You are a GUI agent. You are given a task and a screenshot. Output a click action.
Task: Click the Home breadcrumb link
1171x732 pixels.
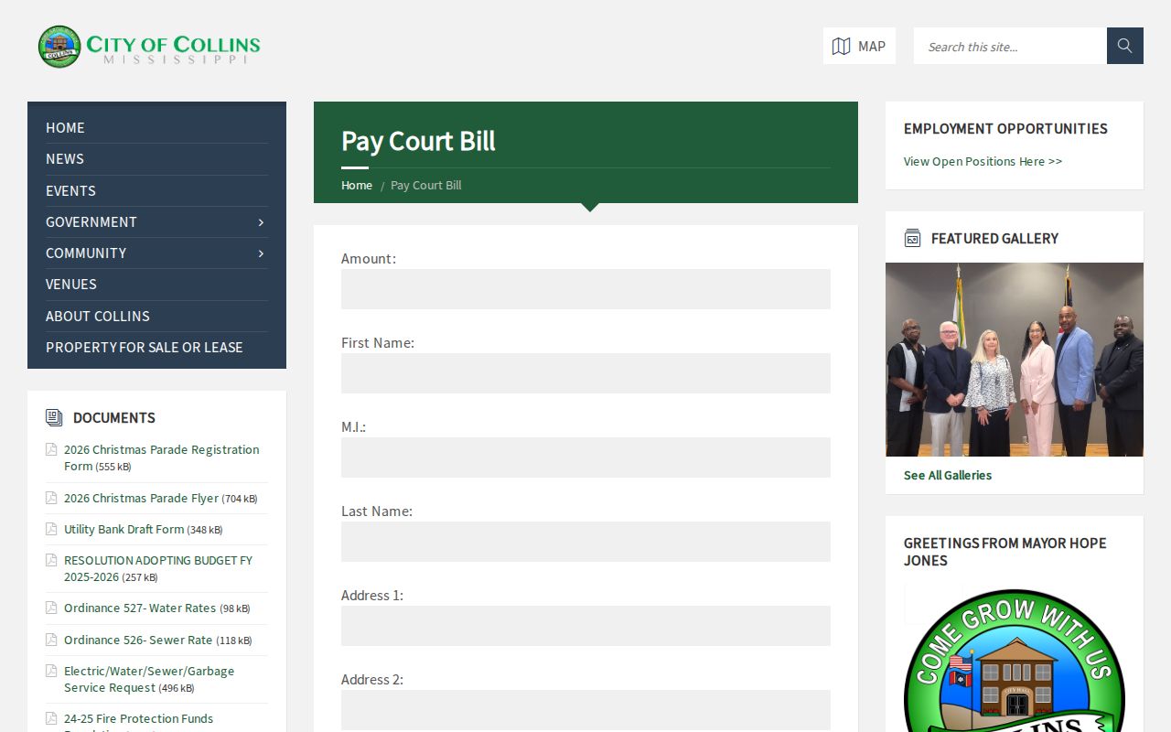tap(357, 185)
